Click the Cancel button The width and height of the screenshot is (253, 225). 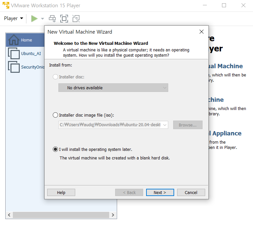point(191,192)
